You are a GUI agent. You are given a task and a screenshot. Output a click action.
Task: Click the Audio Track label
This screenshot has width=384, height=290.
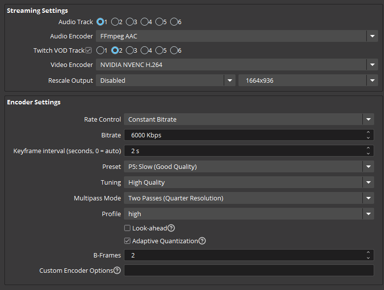(x=76, y=22)
